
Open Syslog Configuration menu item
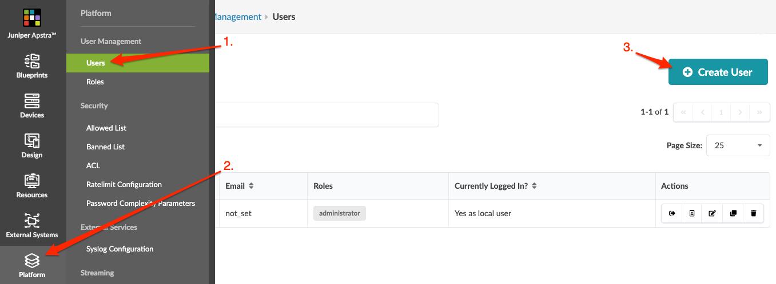[x=120, y=249]
